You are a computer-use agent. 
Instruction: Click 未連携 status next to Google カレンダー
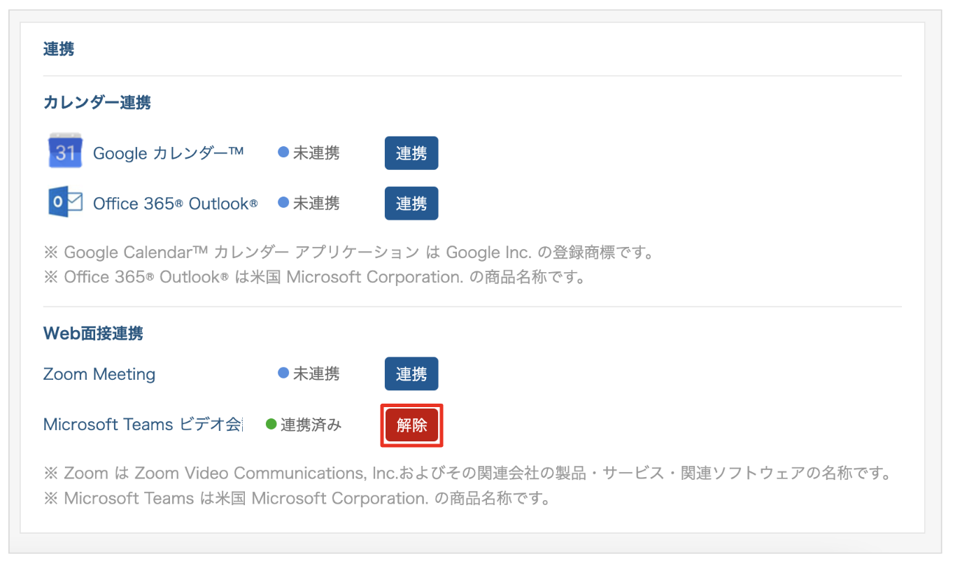[x=309, y=152]
